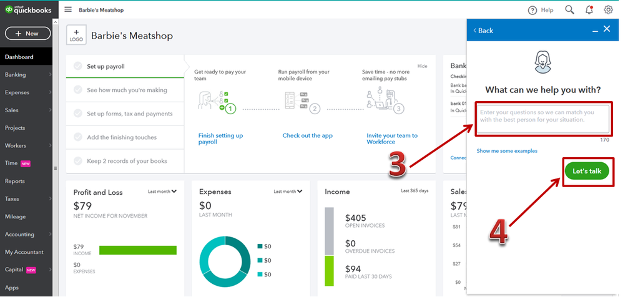Viewport: 623px width, 297px height.
Task: Click the dark teal $0 legend swatch
Action: point(260,246)
